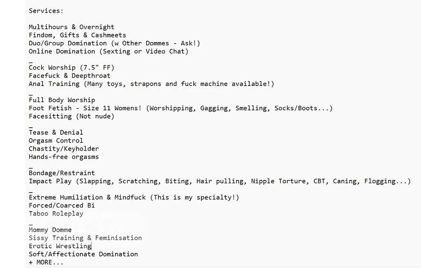Click the "Bondage/Restraint" text line
Image resolution: width=421 pixels, height=268 pixels.
[x=62, y=173]
